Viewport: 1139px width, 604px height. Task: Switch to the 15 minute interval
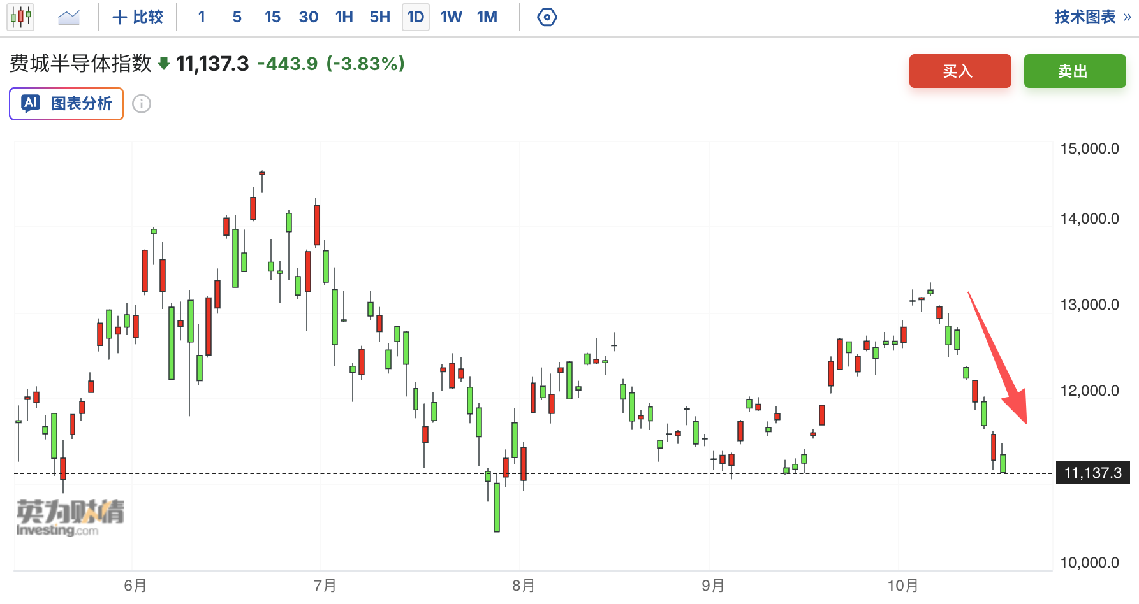tap(273, 17)
